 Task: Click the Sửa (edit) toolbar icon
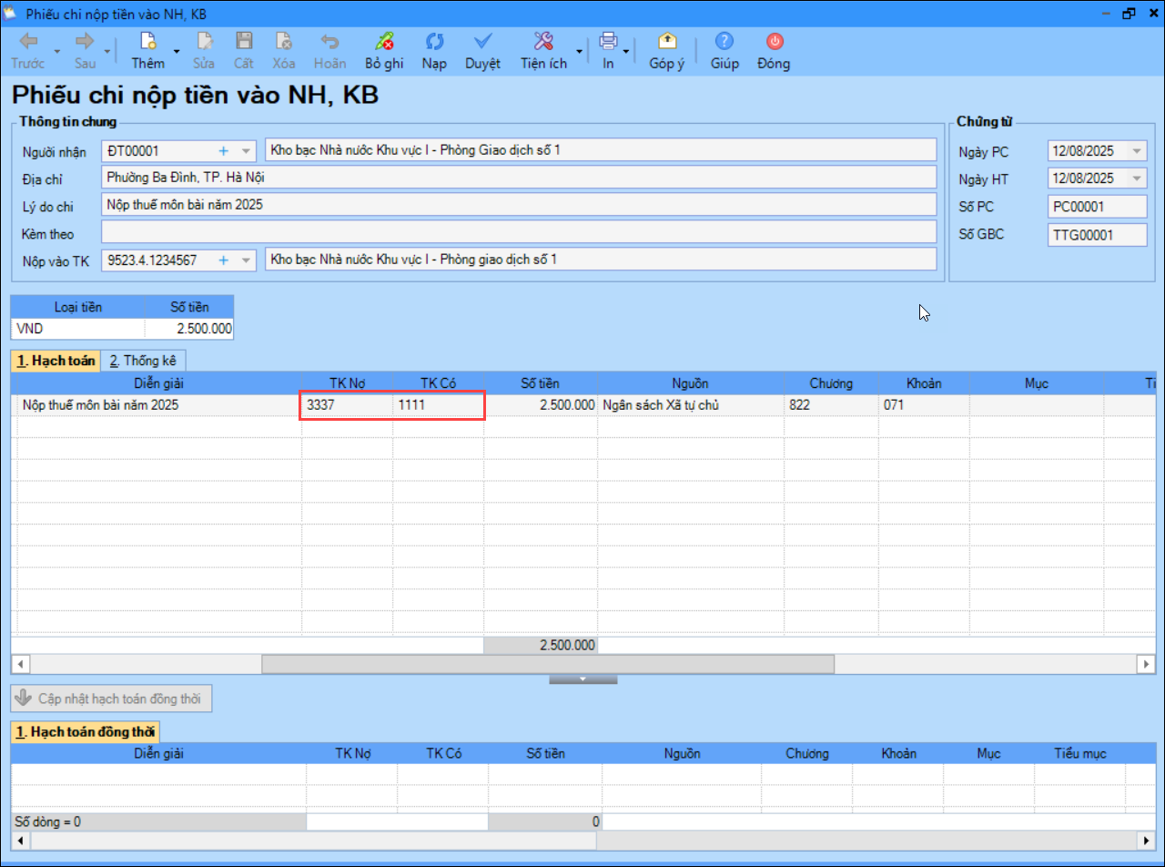click(x=205, y=42)
